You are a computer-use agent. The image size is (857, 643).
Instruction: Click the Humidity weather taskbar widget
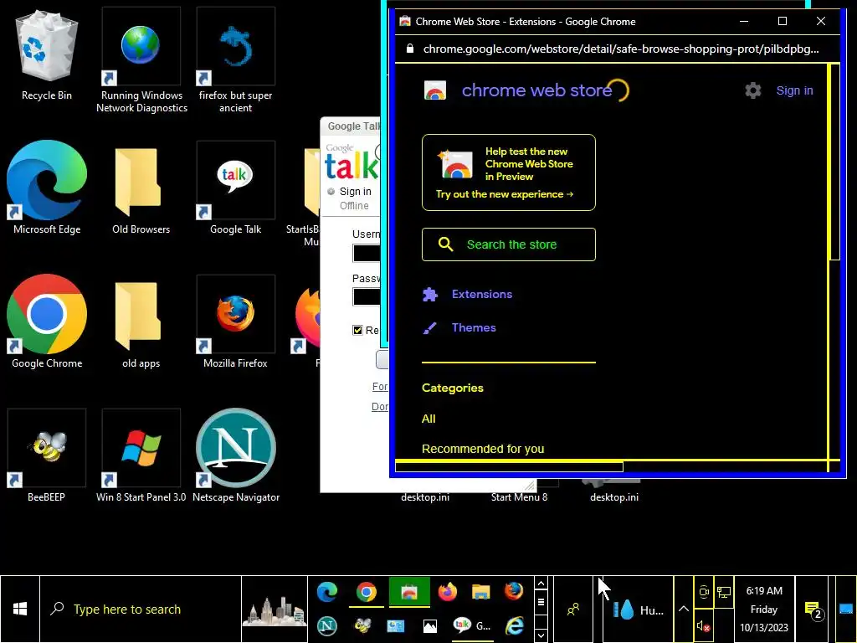point(638,610)
